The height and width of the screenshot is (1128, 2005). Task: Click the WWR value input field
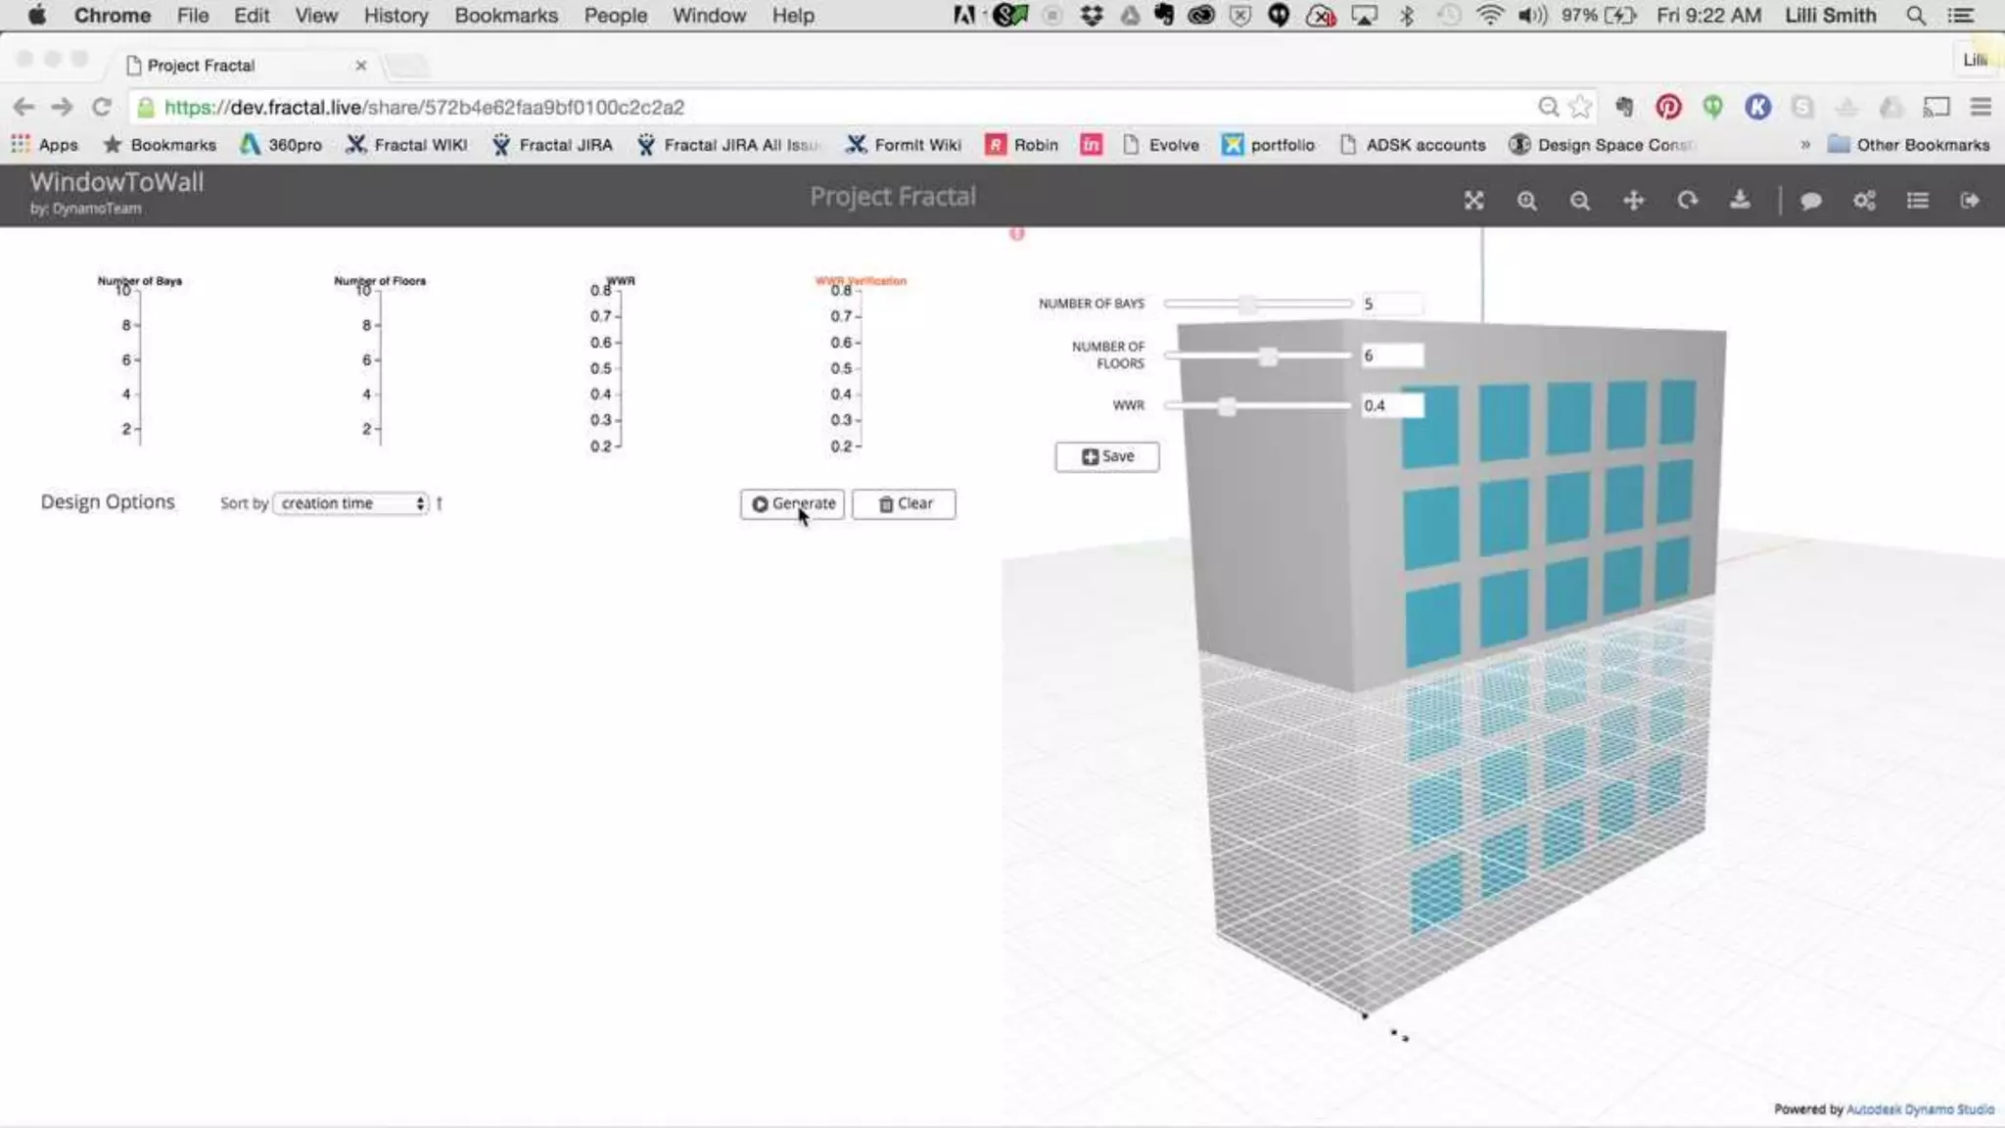1391,405
